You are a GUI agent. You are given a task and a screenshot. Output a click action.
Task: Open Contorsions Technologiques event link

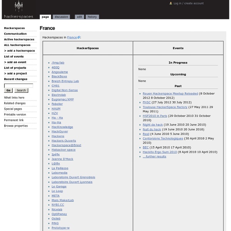click(163, 139)
